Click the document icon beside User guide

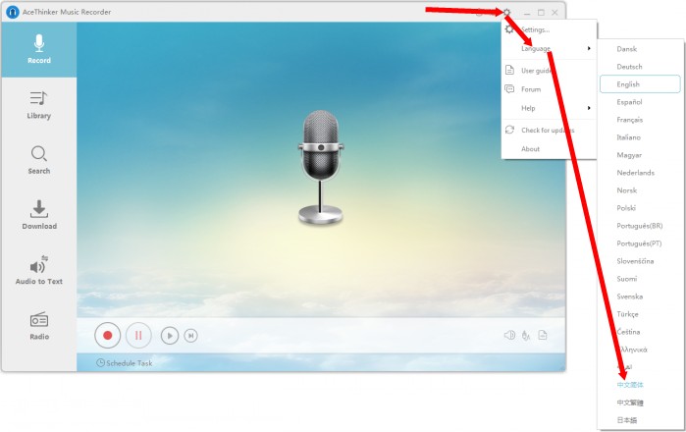[509, 70]
